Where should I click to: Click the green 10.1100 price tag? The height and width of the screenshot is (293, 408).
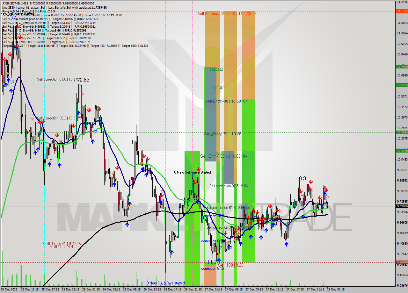tap(402, 151)
